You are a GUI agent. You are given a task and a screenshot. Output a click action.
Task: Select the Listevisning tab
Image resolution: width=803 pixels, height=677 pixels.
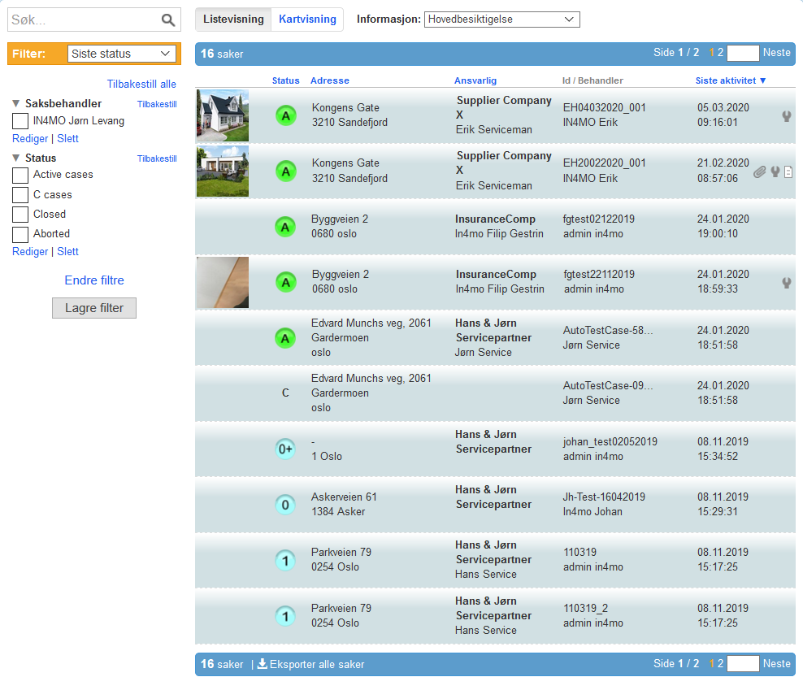[233, 19]
